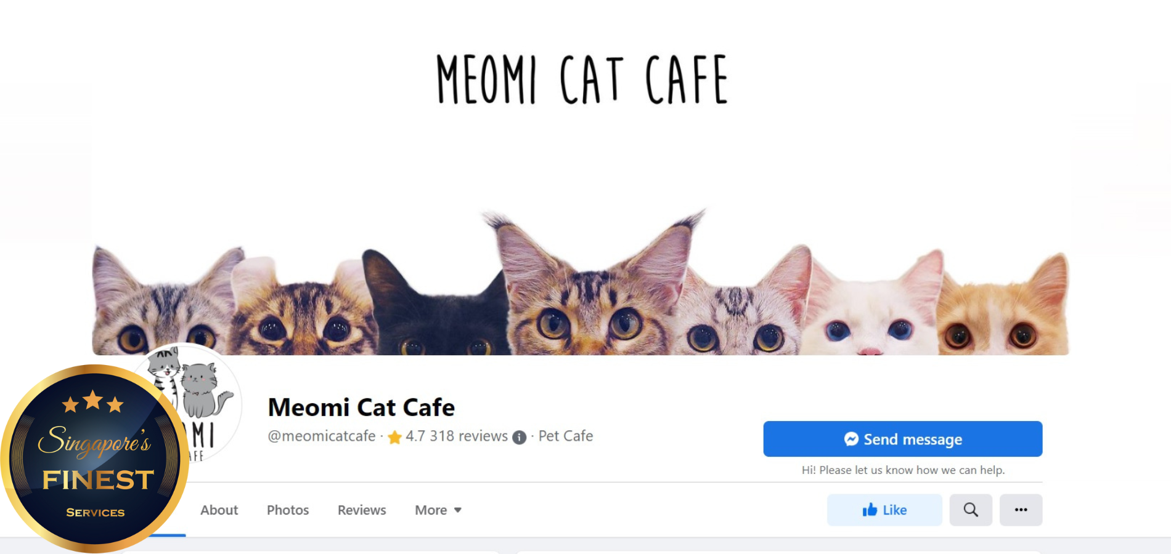Image resolution: width=1171 pixels, height=554 pixels.
Task: Switch to the About tab
Action: (219, 510)
